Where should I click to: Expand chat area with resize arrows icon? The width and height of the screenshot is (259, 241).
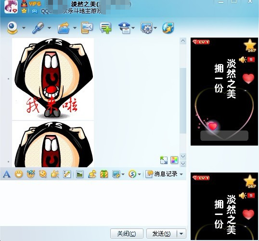pos(164,161)
